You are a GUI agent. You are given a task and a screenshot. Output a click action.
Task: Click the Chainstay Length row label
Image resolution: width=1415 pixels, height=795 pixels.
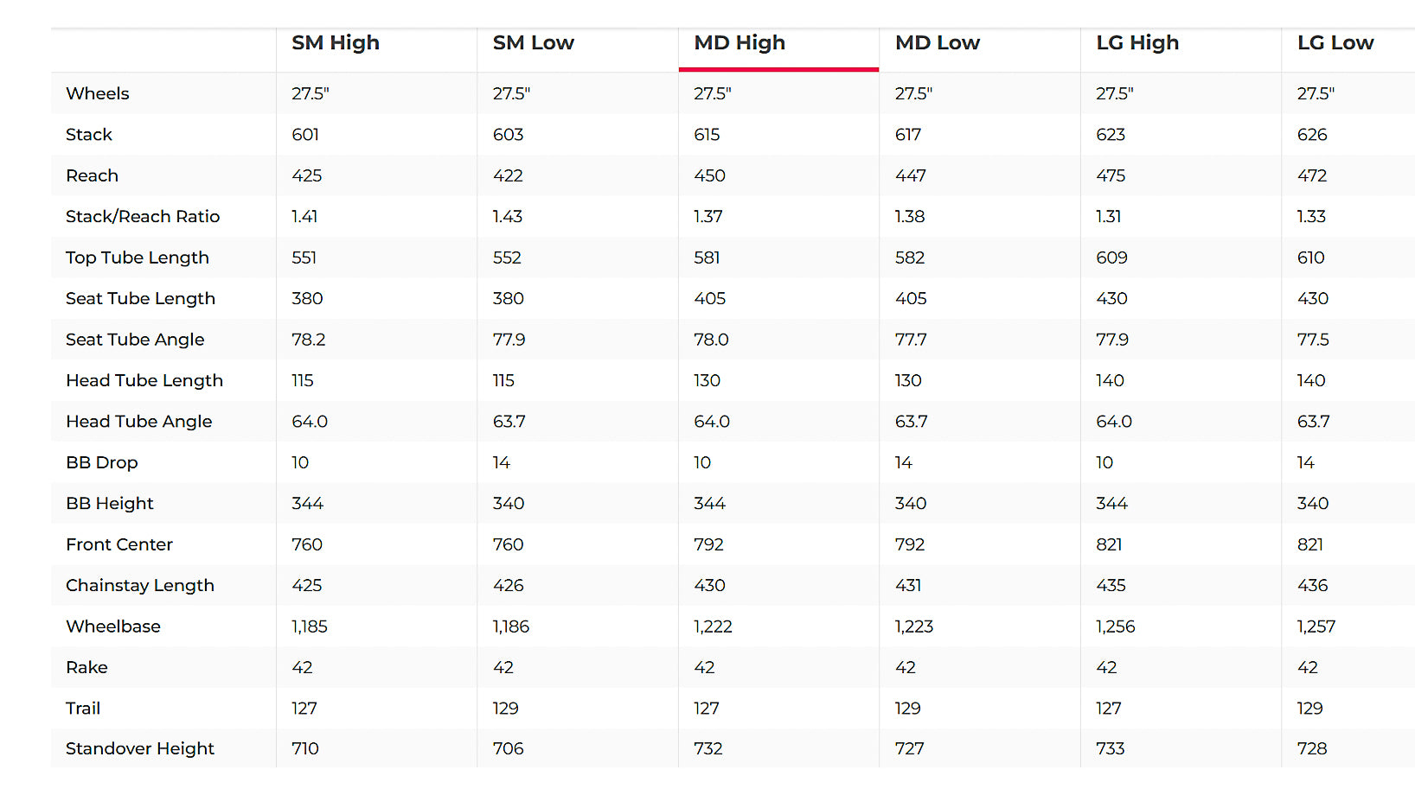click(x=140, y=586)
